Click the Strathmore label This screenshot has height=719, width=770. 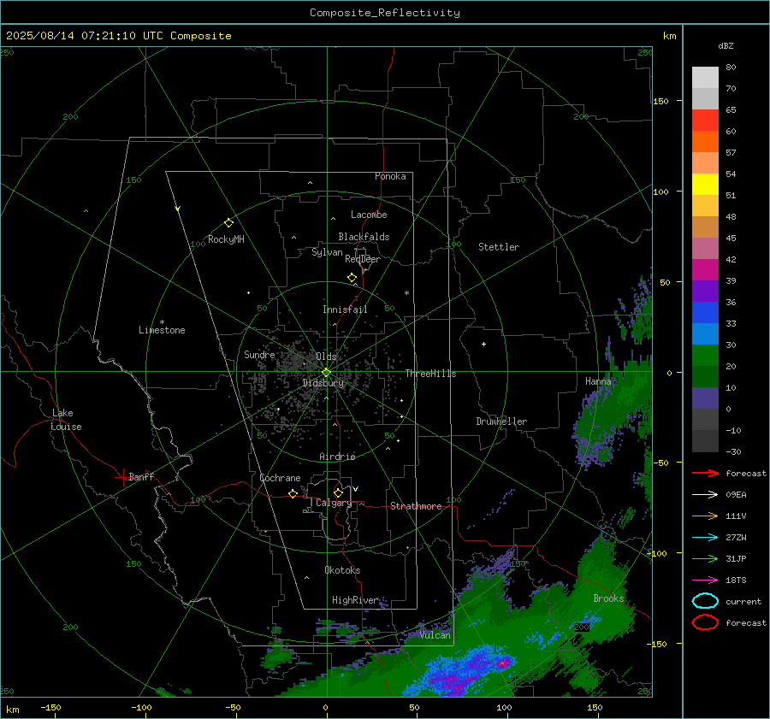point(416,506)
